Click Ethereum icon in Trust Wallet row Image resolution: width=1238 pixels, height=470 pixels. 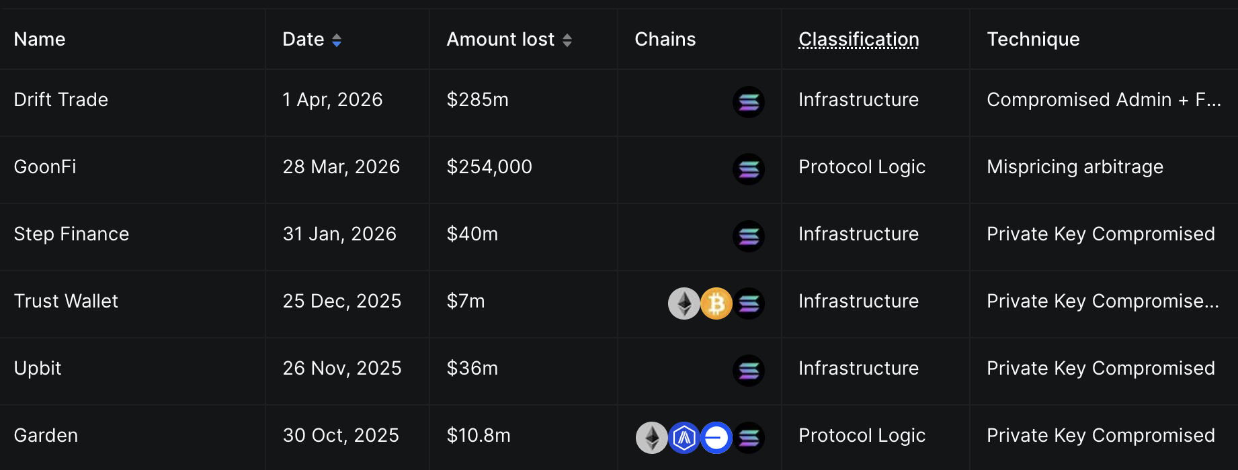(684, 303)
